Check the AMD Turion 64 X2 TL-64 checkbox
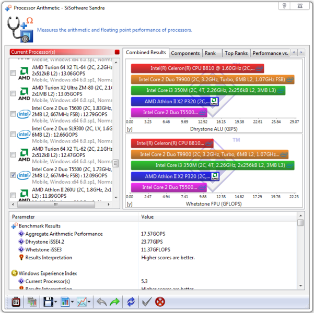 pyautogui.click(x=13, y=73)
